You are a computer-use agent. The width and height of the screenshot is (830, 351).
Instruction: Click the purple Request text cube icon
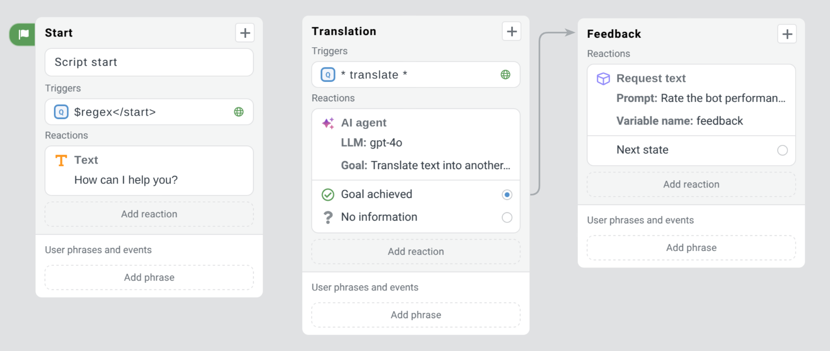[x=603, y=79]
